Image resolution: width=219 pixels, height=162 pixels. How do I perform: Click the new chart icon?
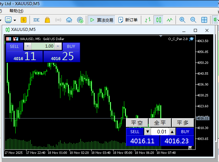pos(8,20)
